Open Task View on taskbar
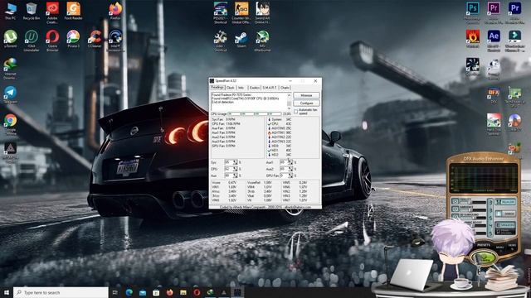The image size is (531, 298). (114, 292)
